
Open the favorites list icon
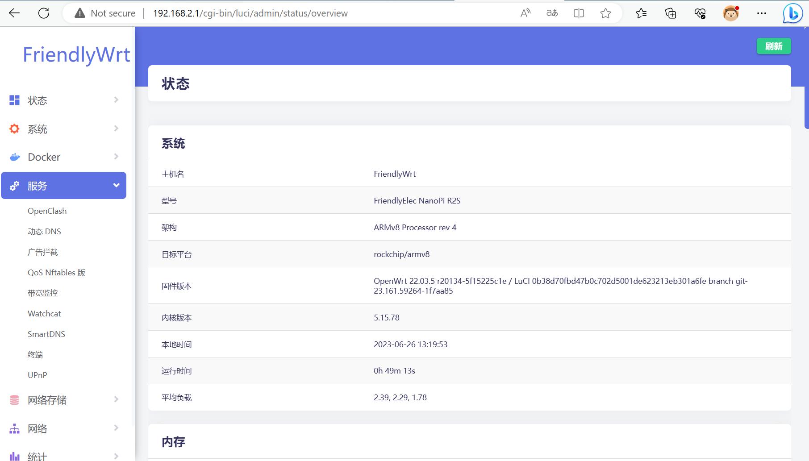click(x=641, y=13)
